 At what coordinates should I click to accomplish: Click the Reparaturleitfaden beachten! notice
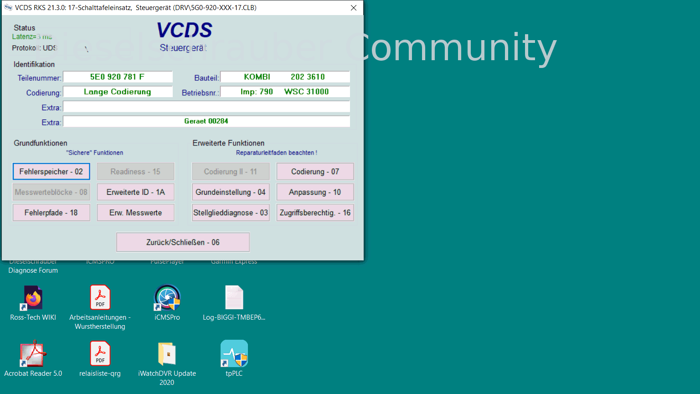[x=277, y=153]
